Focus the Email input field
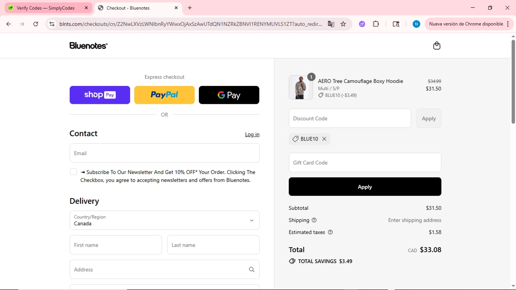 pyautogui.click(x=164, y=153)
